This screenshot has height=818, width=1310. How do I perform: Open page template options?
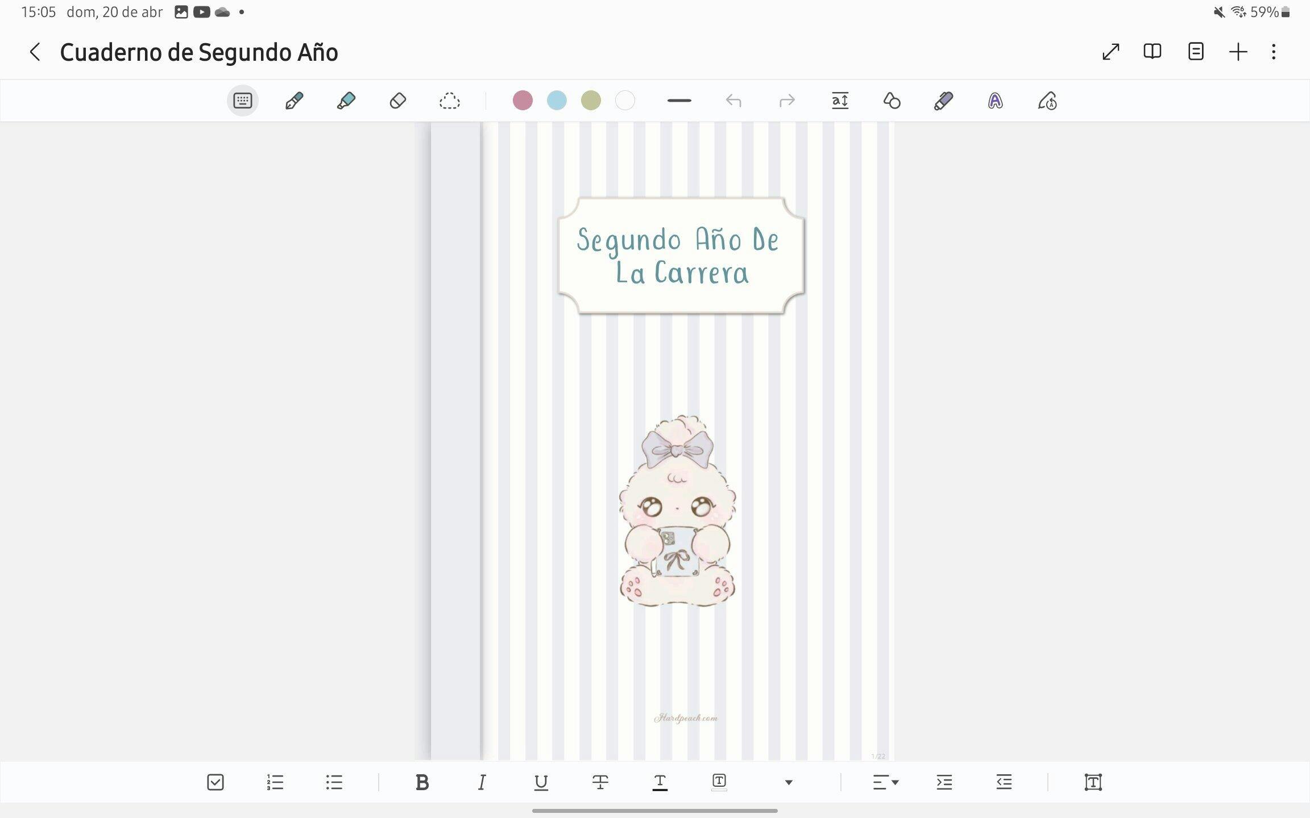click(x=1196, y=52)
